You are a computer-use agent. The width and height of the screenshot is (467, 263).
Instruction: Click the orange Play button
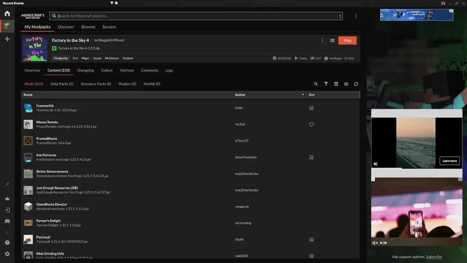(x=347, y=41)
